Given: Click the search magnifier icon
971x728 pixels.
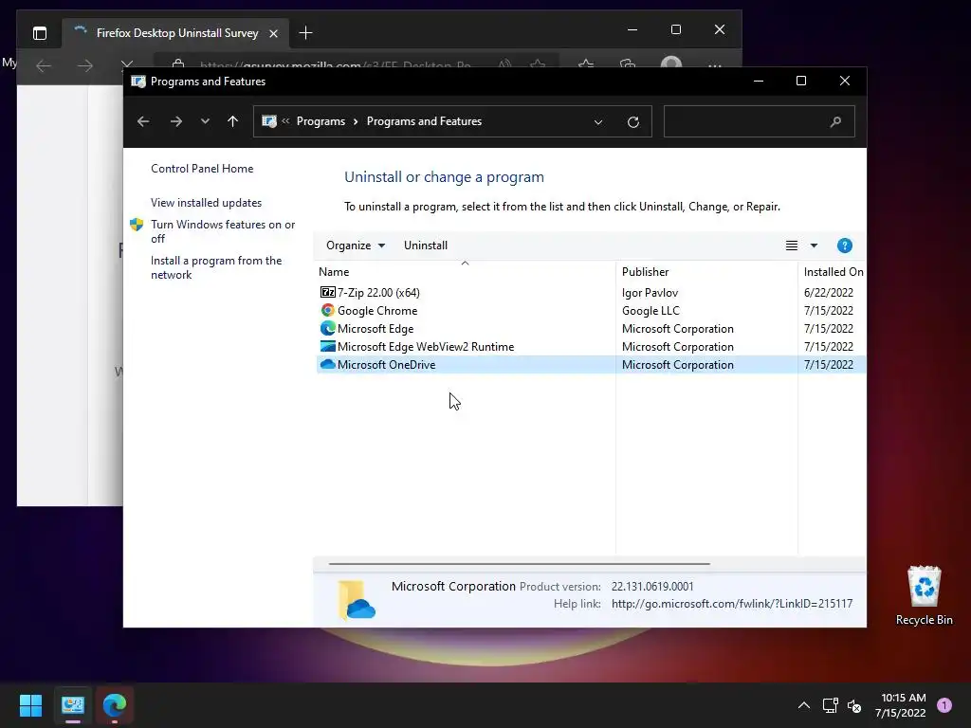Looking at the screenshot, I should 836,121.
